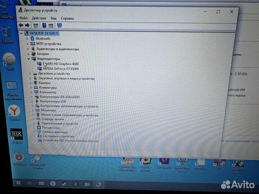This screenshot has height=194, width=259.
Task: Open the Справка menu
Action: coord(67,18)
